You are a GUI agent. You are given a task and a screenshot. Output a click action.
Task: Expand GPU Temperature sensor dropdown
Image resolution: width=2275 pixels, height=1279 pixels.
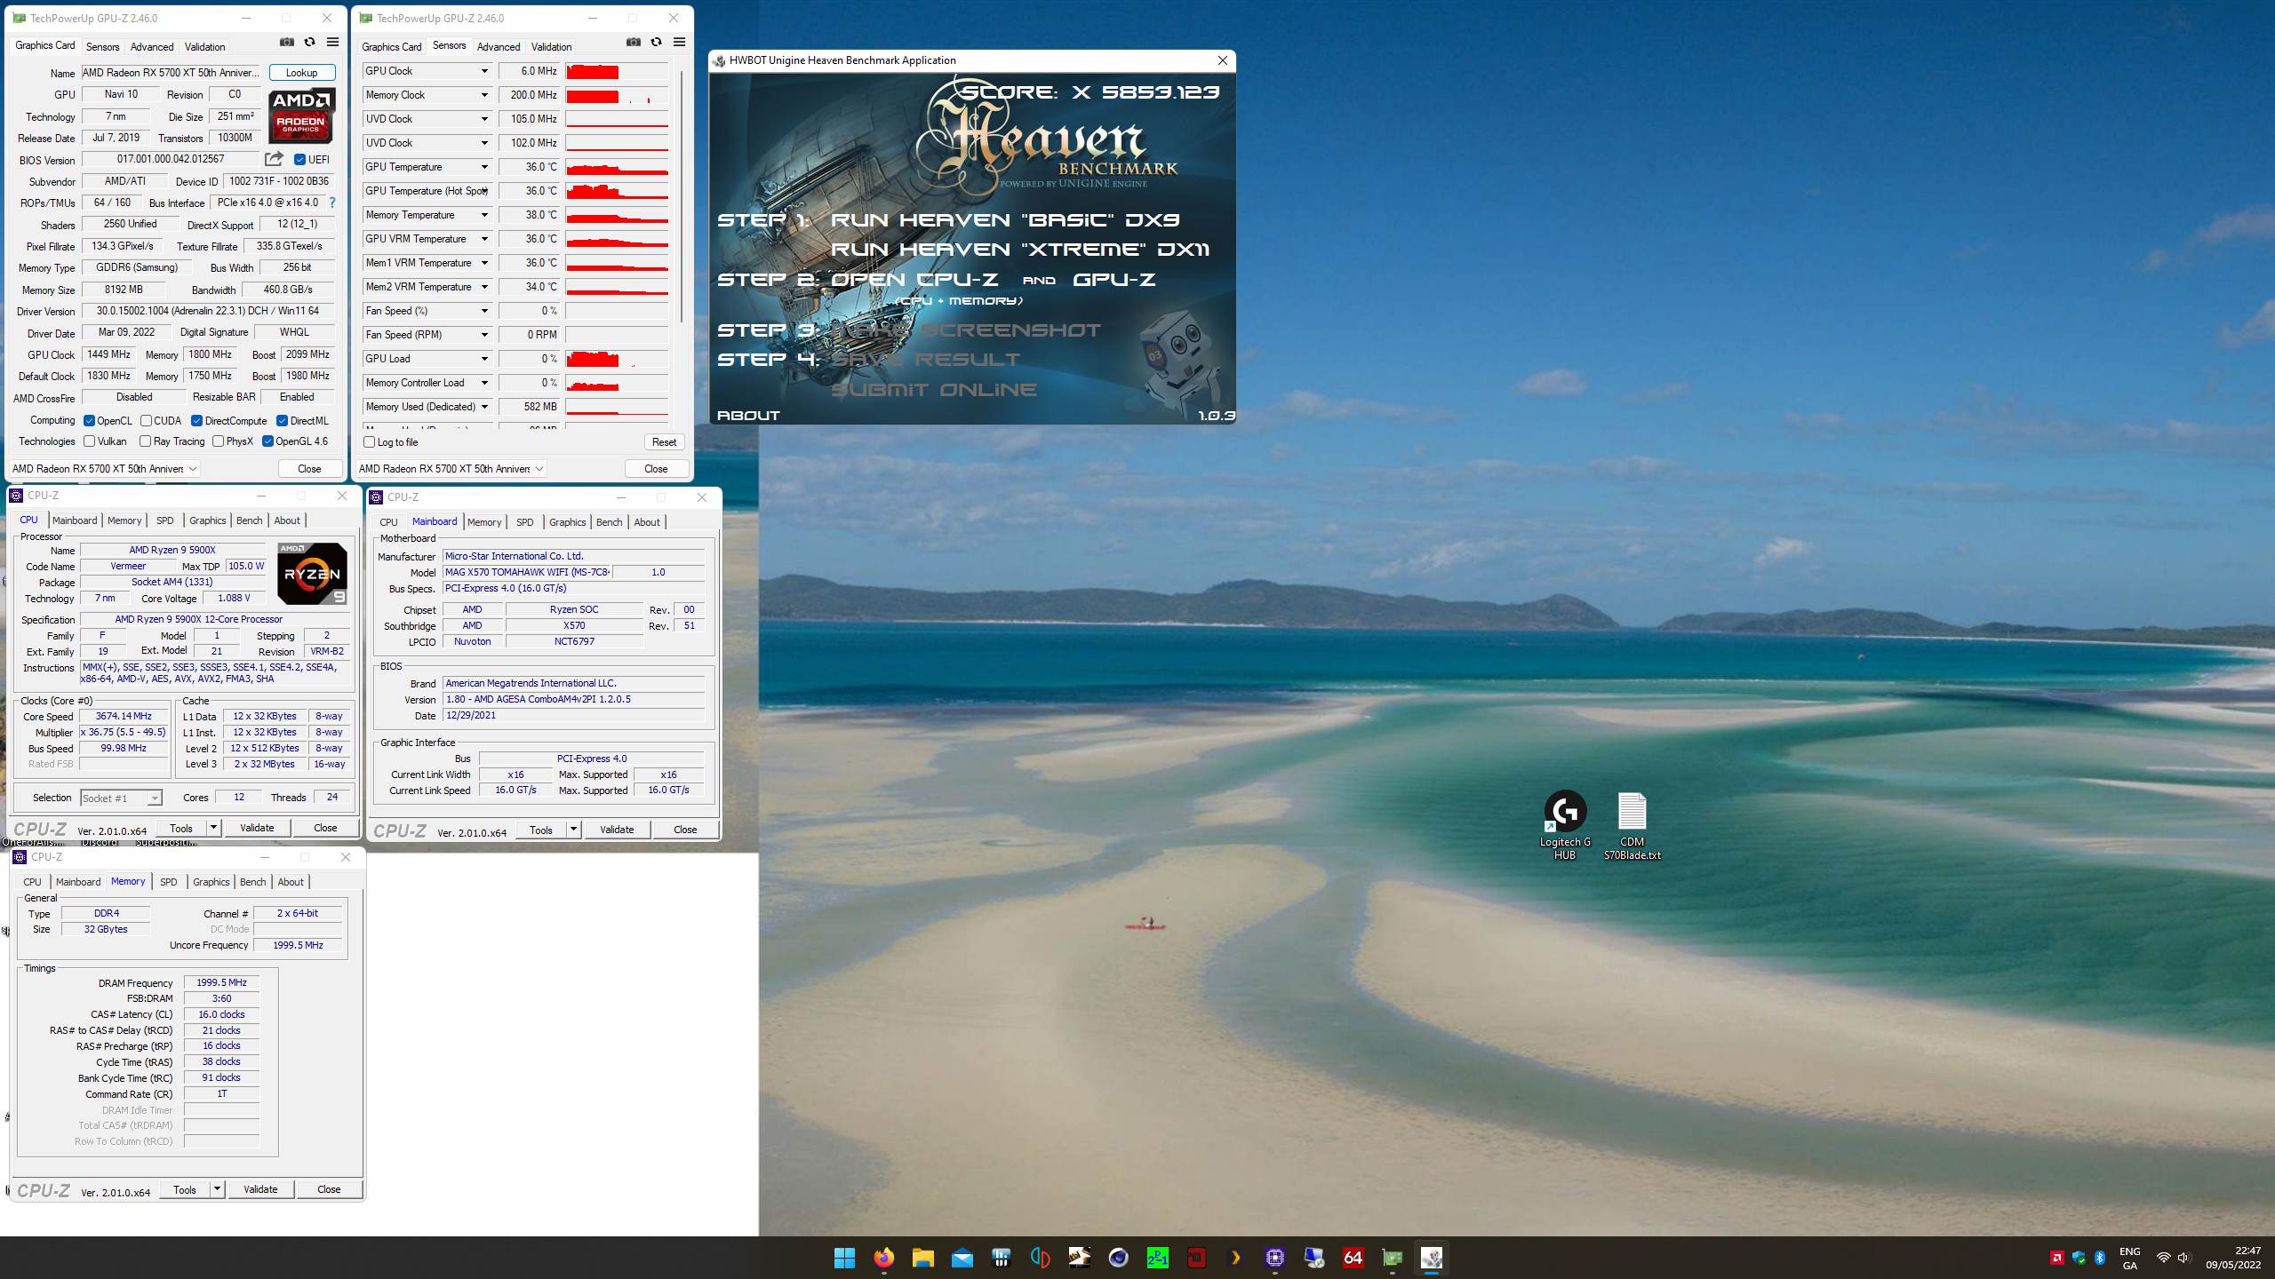pyautogui.click(x=484, y=167)
